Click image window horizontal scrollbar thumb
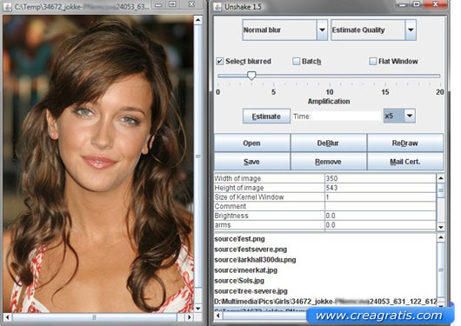The image size is (461, 326). point(95,317)
